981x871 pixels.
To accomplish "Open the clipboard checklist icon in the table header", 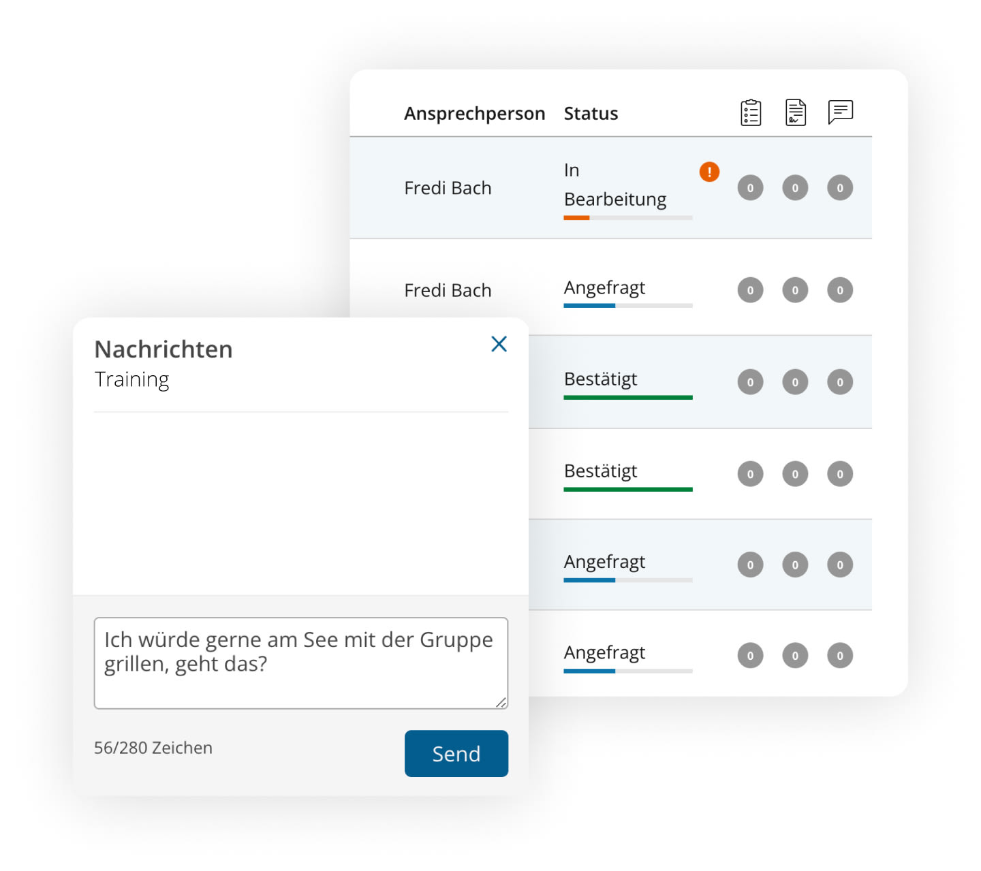I will click(750, 112).
